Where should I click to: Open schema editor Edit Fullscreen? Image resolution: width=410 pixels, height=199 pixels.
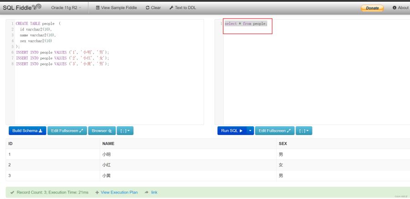pyautogui.click(x=67, y=131)
